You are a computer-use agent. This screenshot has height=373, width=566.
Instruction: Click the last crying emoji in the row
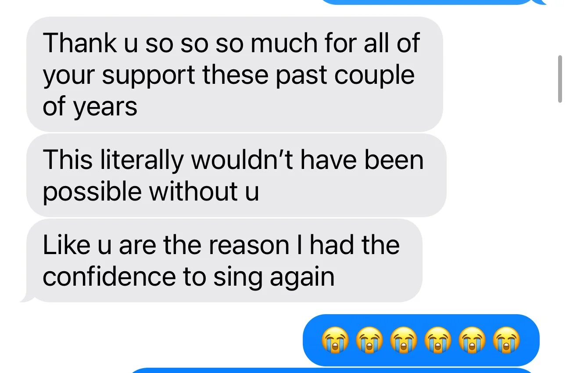507,340
